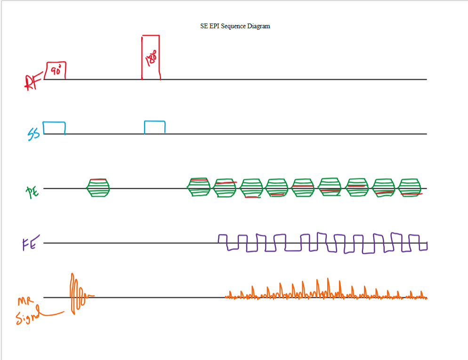
Task: Click the right end of the FE waveform
Action: click(x=426, y=246)
